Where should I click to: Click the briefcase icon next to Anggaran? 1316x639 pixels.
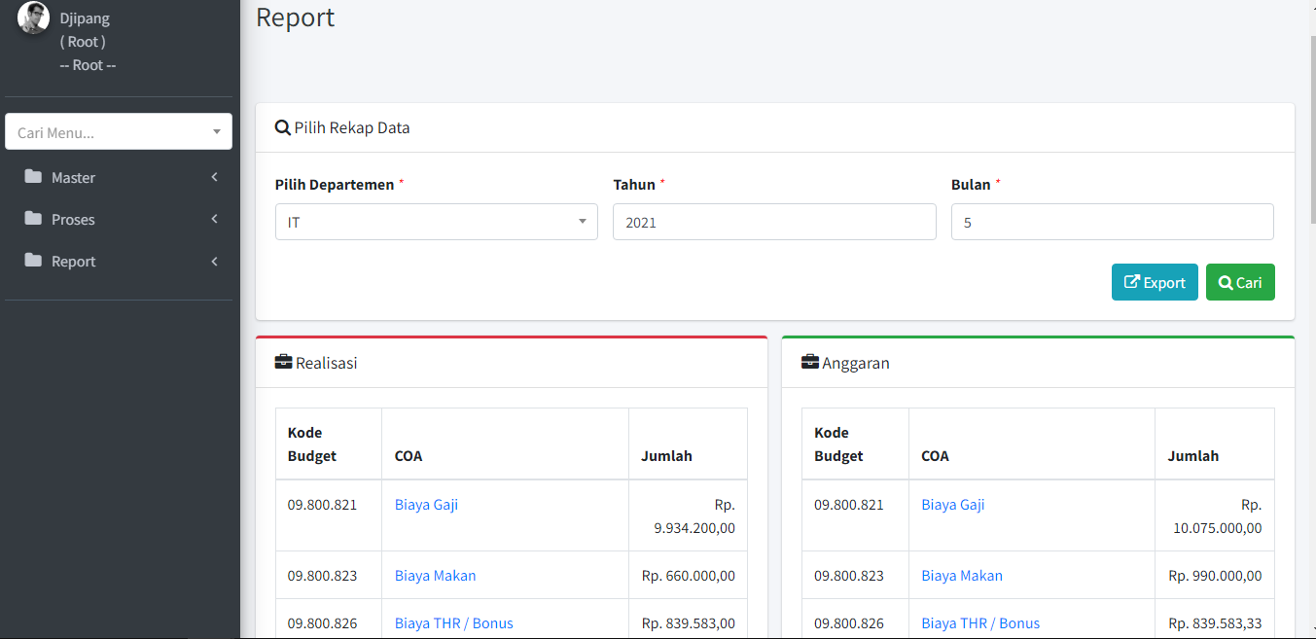tap(809, 363)
